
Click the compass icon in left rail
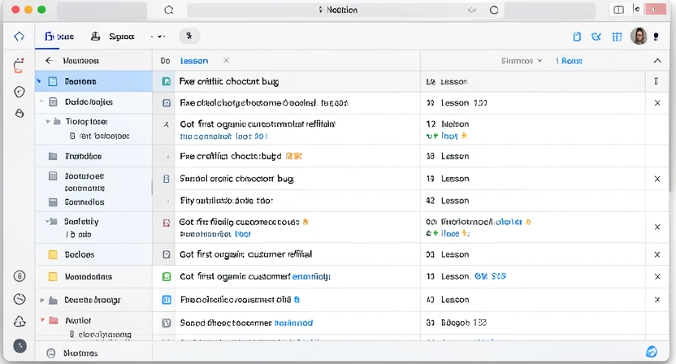[19, 92]
